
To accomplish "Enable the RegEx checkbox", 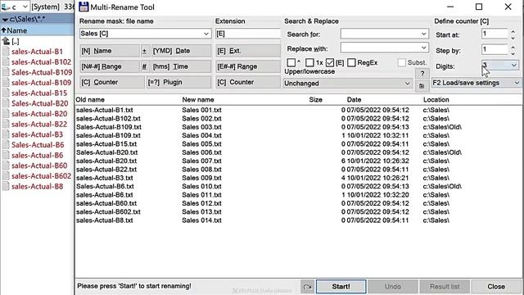I will tap(351, 62).
